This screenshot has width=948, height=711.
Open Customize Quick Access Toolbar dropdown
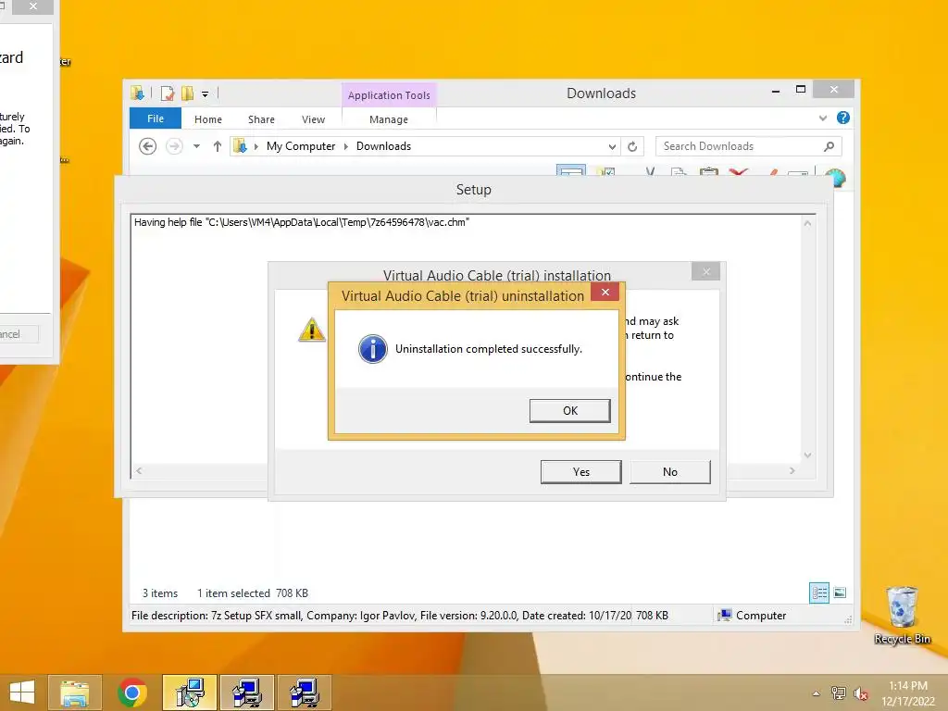205,94
